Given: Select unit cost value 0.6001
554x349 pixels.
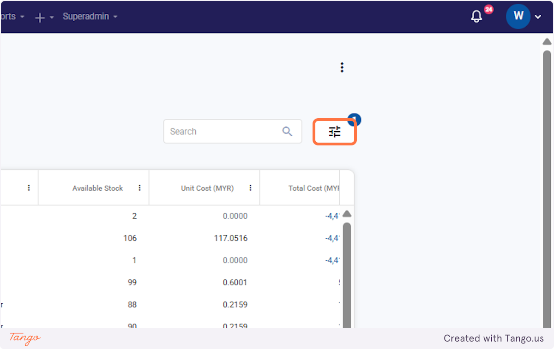Looking at the screenshot, I should (234, 283).
